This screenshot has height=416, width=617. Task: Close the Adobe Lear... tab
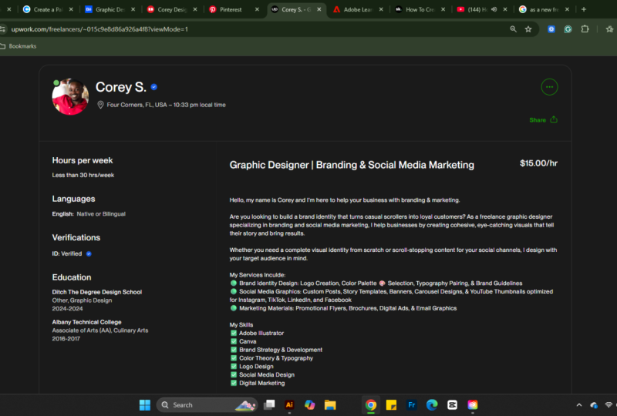(x=381, y=9)
